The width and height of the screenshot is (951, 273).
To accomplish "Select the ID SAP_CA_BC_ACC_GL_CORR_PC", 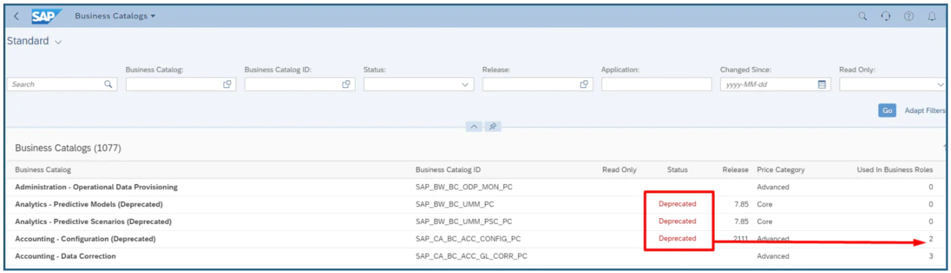I will (471, 256).
